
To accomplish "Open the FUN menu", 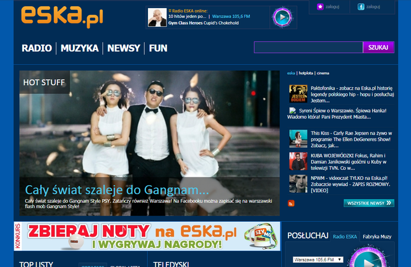I will tap(158, 48).
